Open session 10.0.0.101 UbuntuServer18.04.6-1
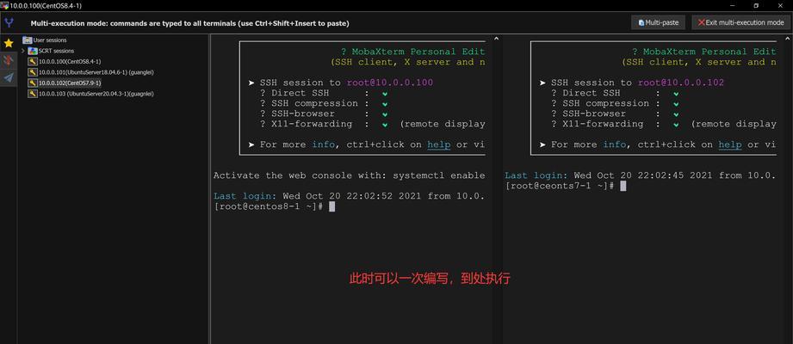 click(x=96, y=72)
